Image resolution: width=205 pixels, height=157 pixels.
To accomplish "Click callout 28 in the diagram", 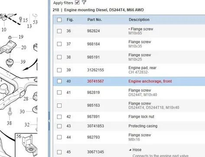I will tap(26, 99).
